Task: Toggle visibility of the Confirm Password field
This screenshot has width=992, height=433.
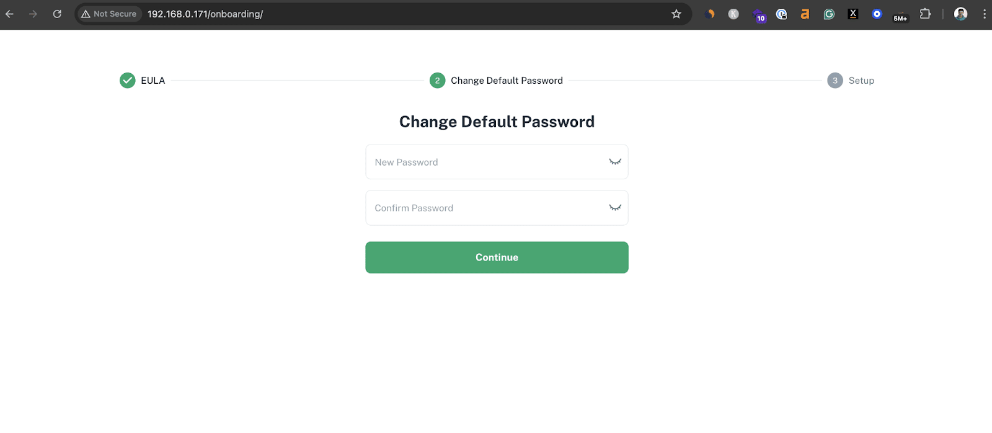Action: (614, 208)
